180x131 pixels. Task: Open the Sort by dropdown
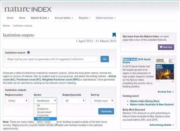[102, 101]
